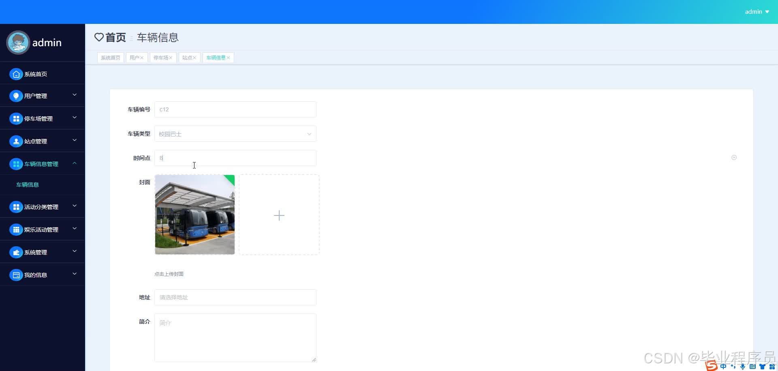The width and height of the screenshot is (778, 371).
Task: Click the uploaded bus cover thumbnail
Action: point(195,215)
